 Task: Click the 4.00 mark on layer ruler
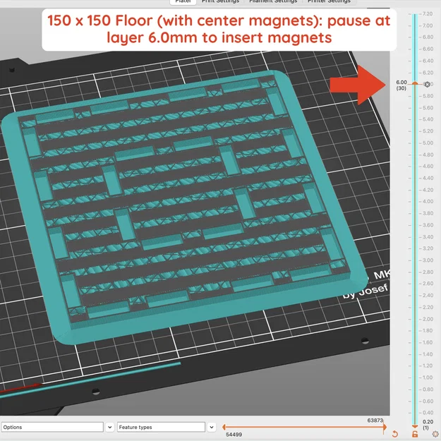pyautogui.click(x=428, y=201)
